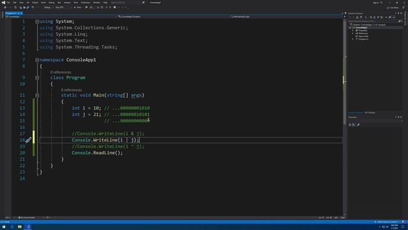Collapse the class Program block

37,78
